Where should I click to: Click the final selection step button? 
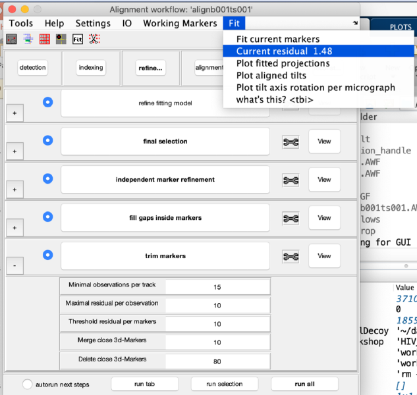pos(165,142)
